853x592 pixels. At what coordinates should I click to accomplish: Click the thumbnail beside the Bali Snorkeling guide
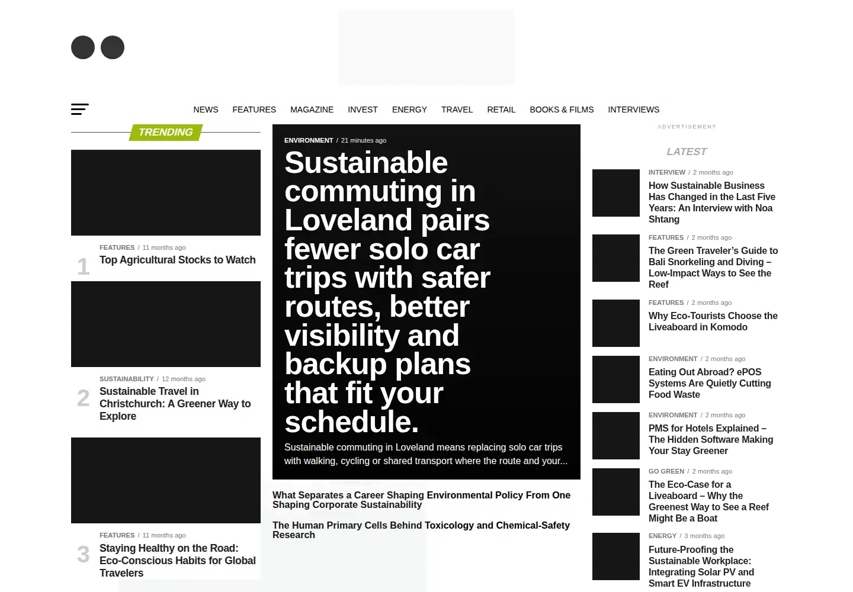pos(616,258)
